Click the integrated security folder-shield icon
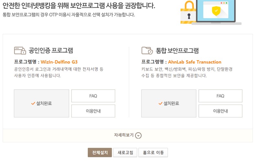Viewport: 259px width, 164px height. tap(147, 50)
